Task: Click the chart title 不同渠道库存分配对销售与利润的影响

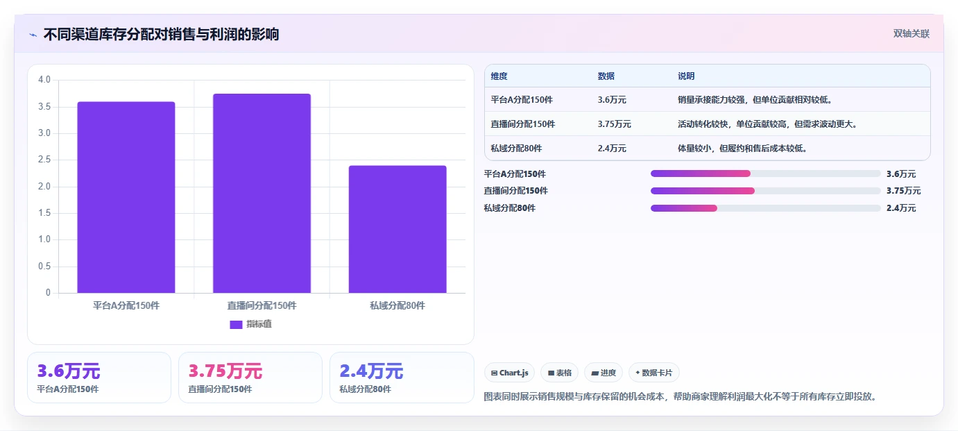Action: pyautogui.click(x=161, y=34)
